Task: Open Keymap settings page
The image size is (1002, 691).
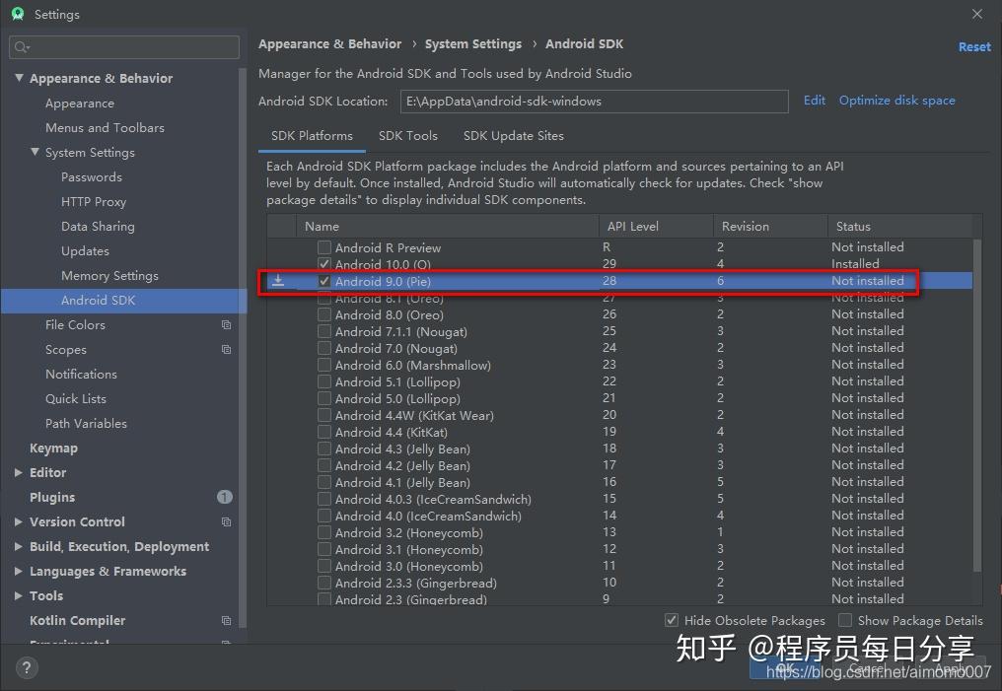Action: (x=53, y=449)
